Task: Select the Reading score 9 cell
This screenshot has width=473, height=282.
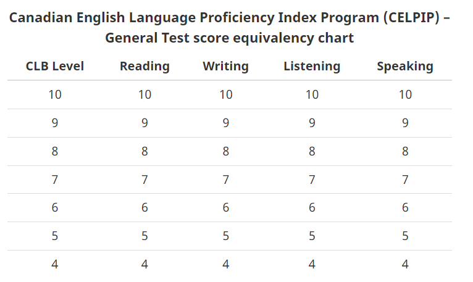Action: (144, 123)
